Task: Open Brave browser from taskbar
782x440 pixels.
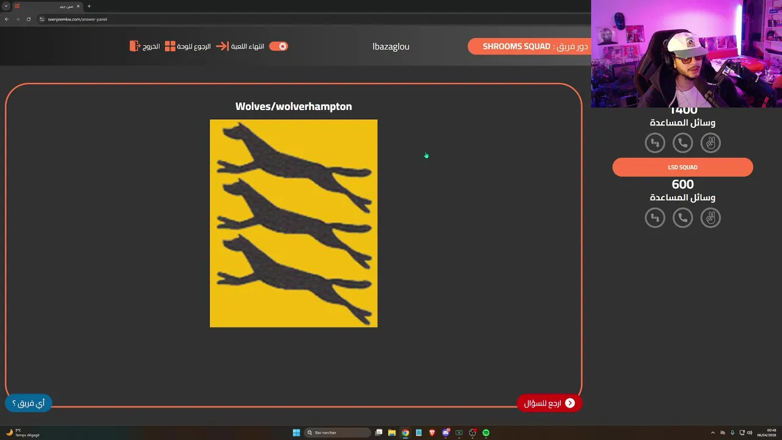Action: [432, 433]
